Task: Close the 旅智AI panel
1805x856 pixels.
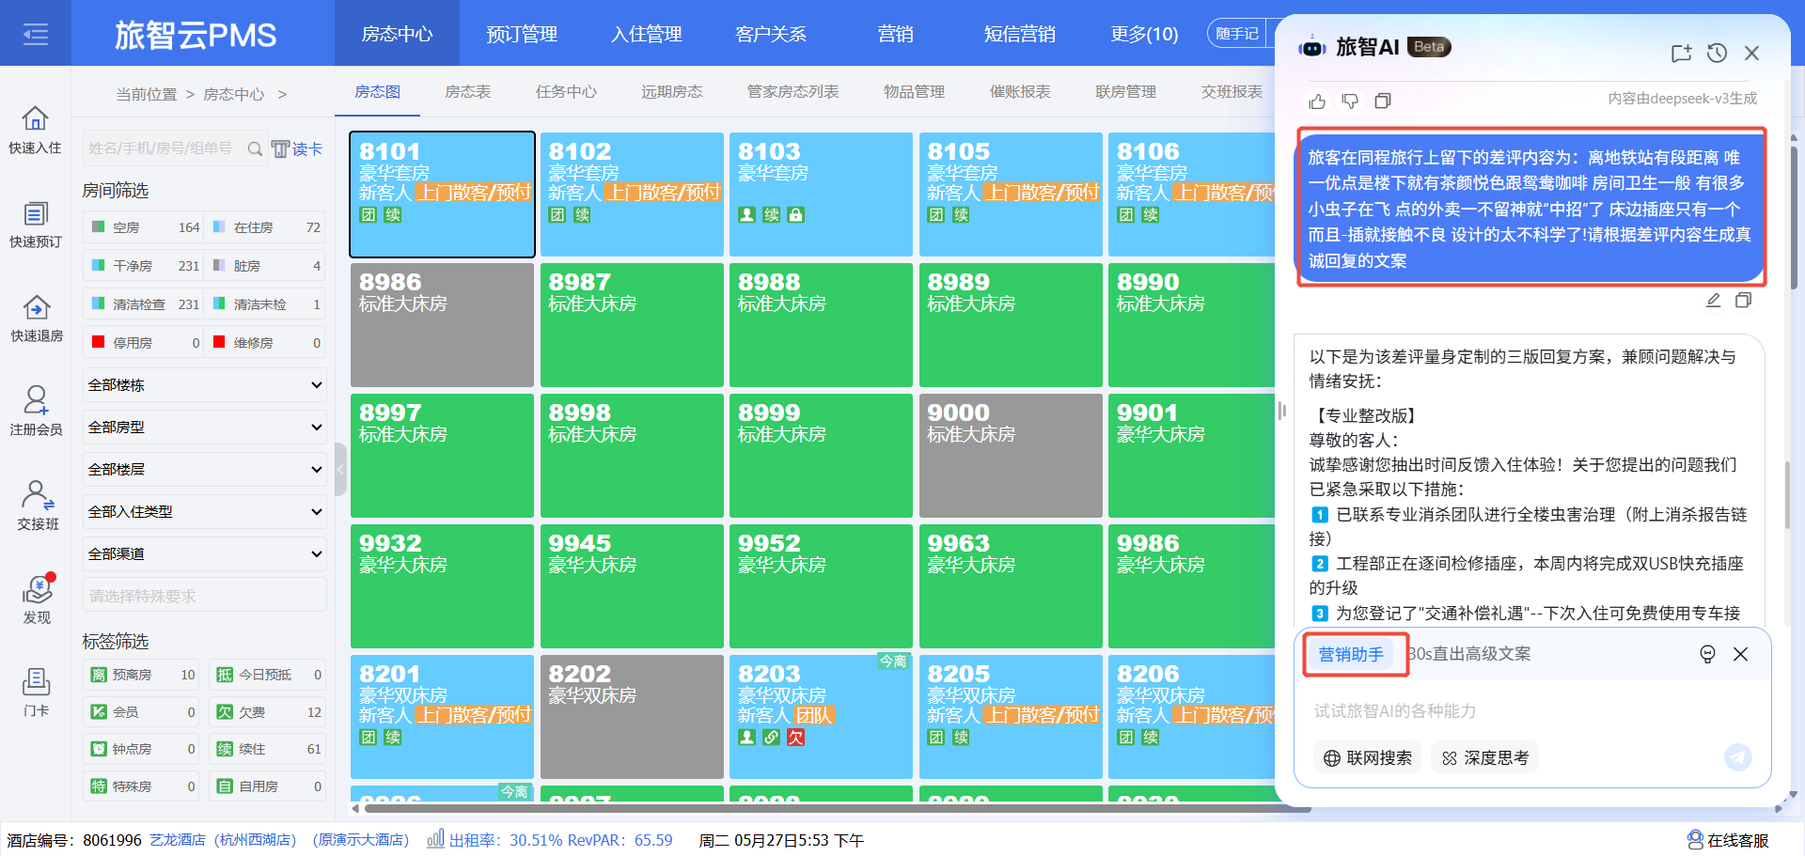Action: [x=1751, y=53]
